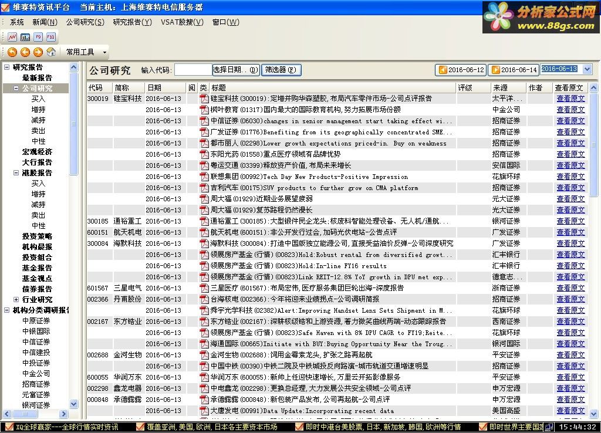Open the line chart toolbar icon
Screen dimensions: 601x433
tap(13, 37)
